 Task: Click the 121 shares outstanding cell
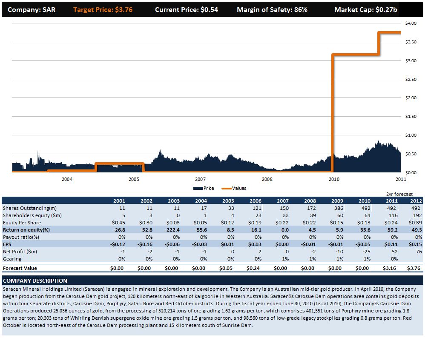pos(257,208)
